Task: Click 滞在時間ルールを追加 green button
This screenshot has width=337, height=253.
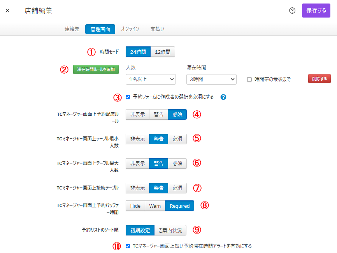Action: 96,69
